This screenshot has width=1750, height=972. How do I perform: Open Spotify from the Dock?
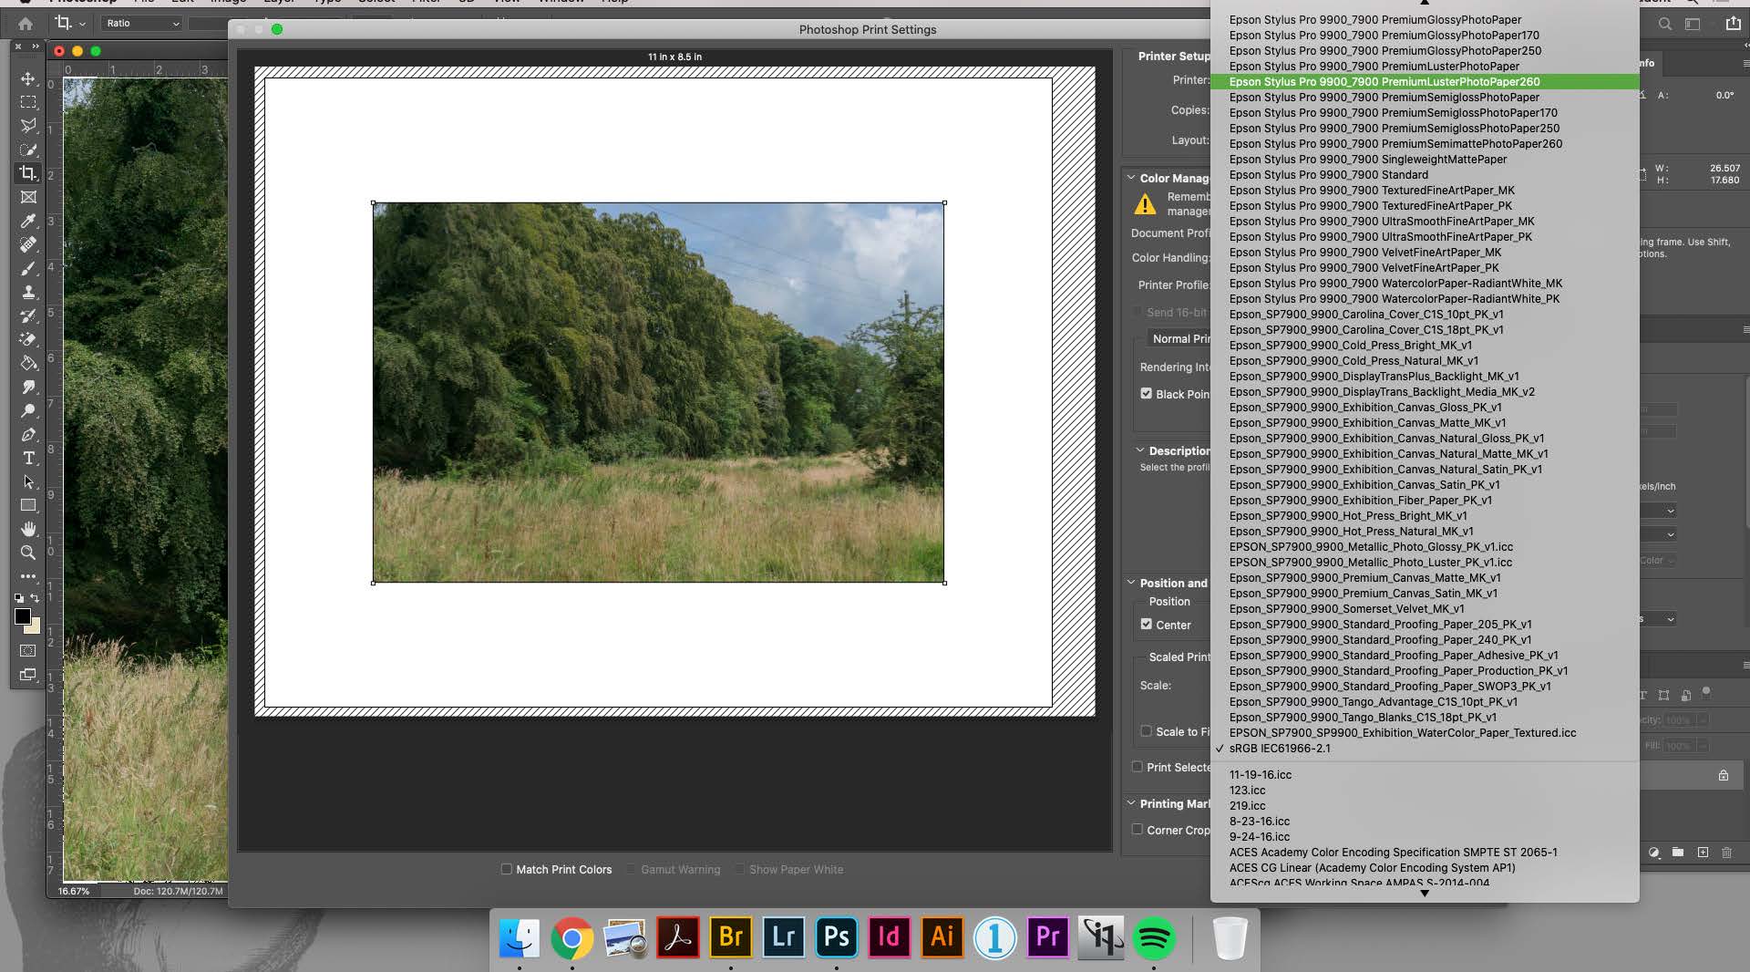1154,937
